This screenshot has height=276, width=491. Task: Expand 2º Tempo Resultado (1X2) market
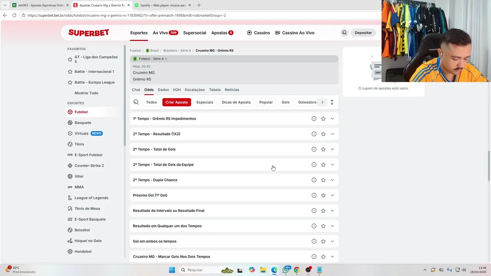click(332, 134)
